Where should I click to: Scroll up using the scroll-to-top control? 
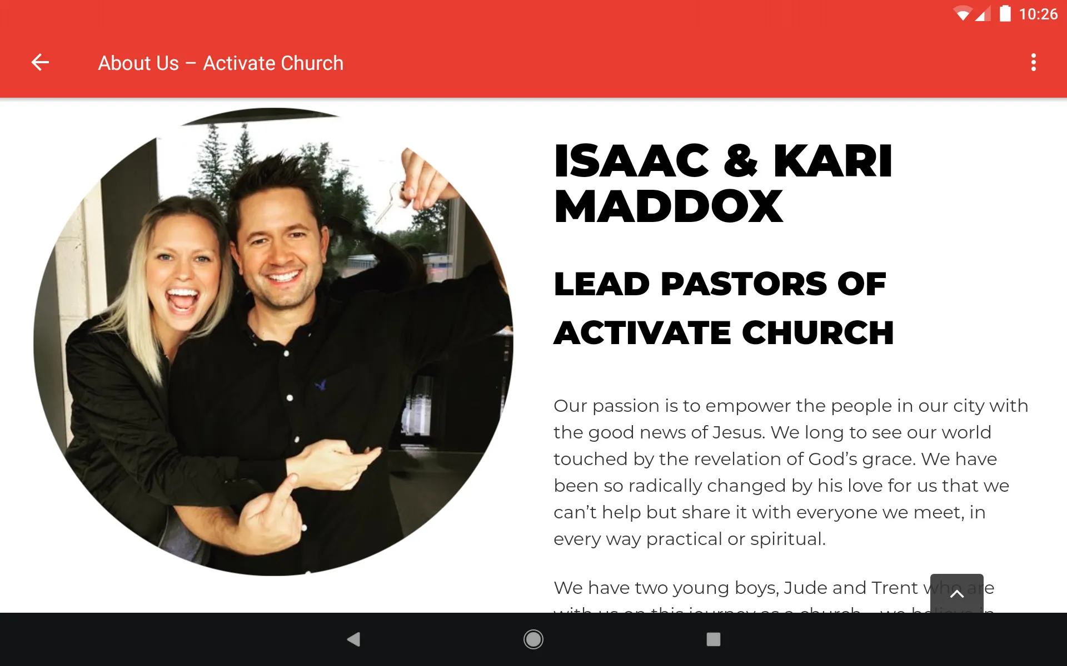tap(956, 594)
